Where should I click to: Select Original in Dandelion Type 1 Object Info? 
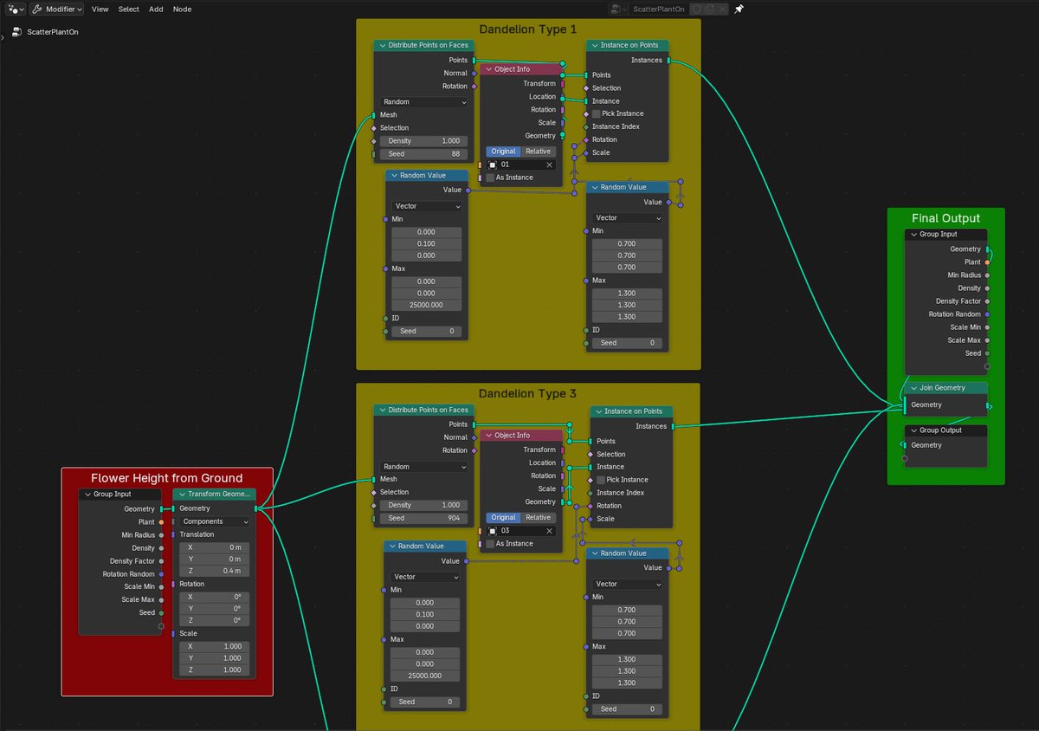[503, 152]
